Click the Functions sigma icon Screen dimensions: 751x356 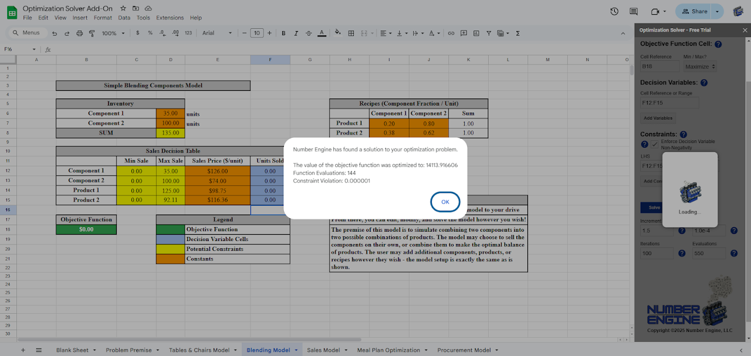(x=517, y=33)
